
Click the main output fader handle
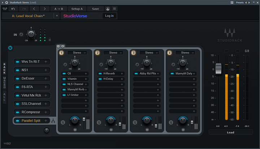click(x=218, y=69)
